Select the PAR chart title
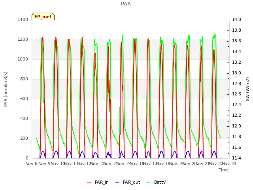The height and width of the screenshot is (190, 253). (x=126, y=4)
